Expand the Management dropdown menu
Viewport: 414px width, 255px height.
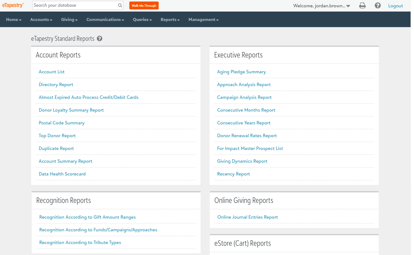pos(203,19)
